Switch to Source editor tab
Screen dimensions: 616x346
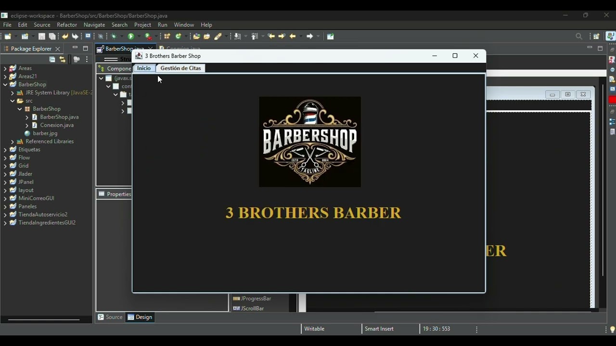pyautogui.click(x=110, y=317)
